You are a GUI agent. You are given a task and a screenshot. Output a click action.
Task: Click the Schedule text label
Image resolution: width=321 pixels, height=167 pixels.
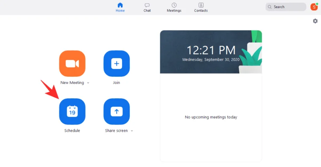coord(72,131)
